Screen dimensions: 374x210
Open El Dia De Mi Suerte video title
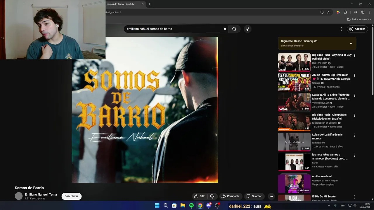pyautogui.click(x=324, y=197)
